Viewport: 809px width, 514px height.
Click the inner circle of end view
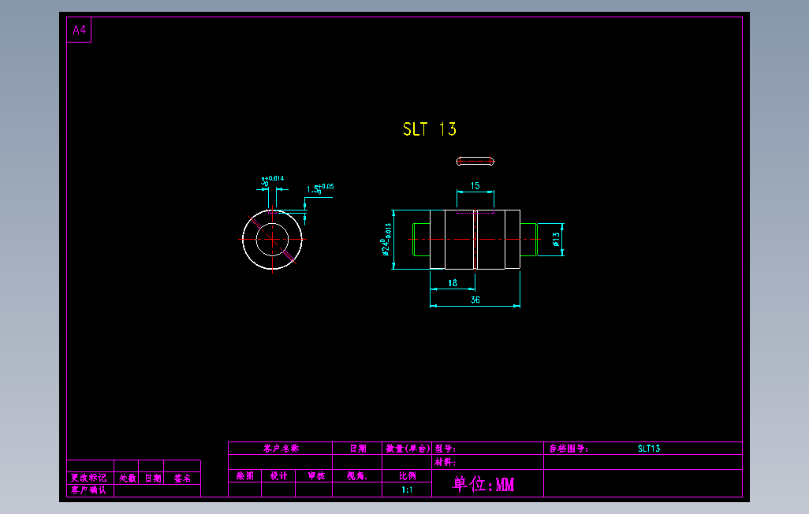click(x=272, y=240)
